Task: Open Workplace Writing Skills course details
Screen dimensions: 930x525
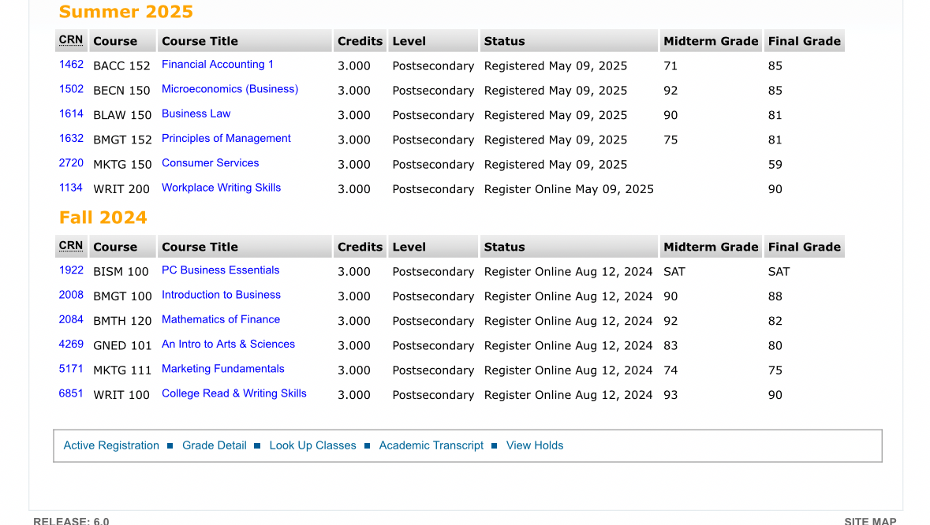Action: 221,188
